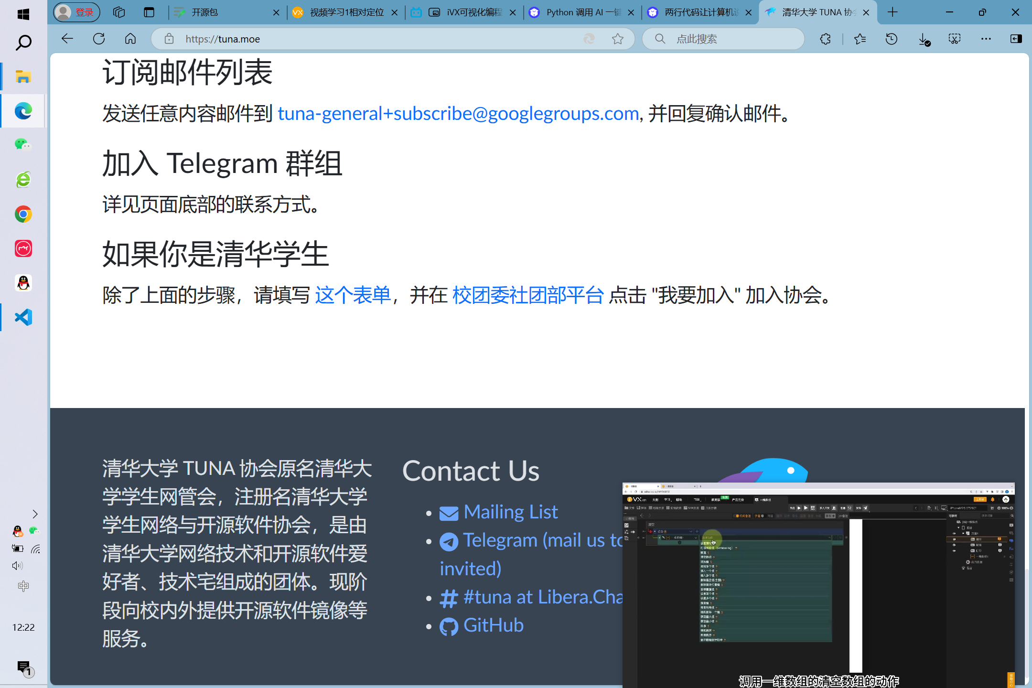1032x688 pixels.
Task: Open the downloads panel
Action: [x=924, y=39]
